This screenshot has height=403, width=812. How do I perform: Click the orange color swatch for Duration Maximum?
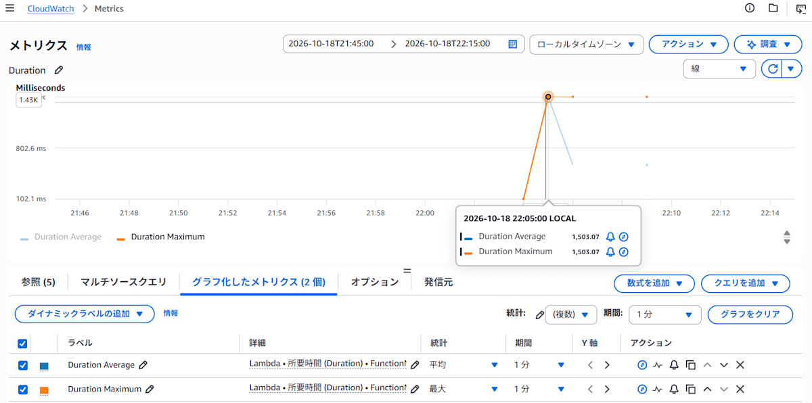tap(44, 390)
